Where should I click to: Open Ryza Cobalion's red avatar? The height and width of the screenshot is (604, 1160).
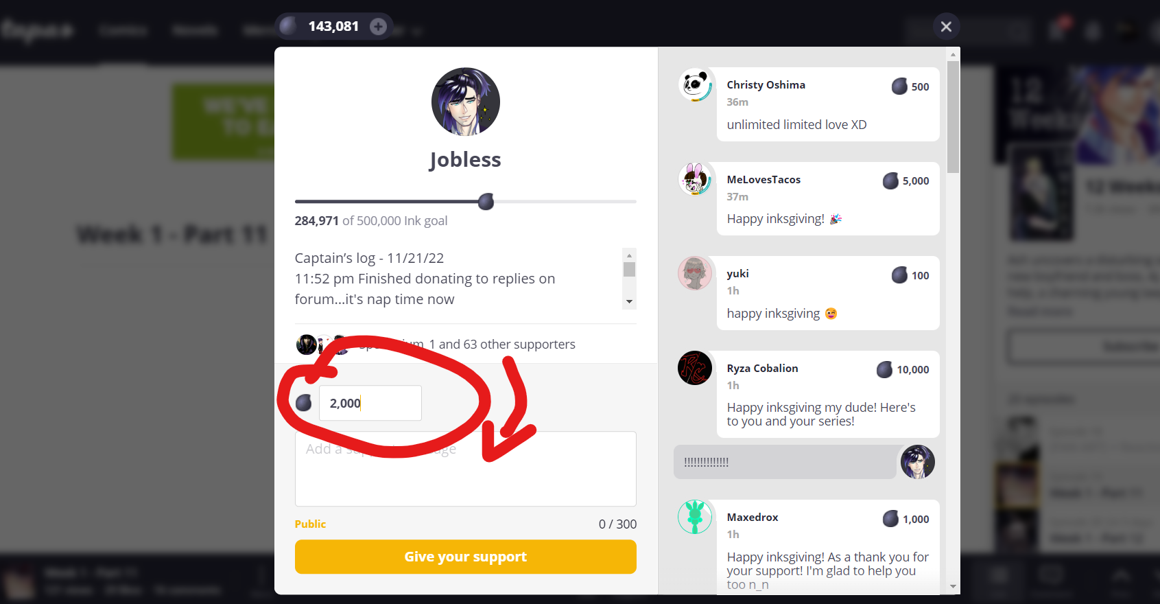tap(695, 368)
